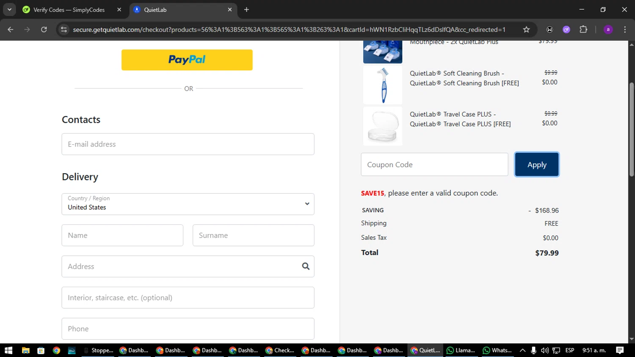Screen dimensions: 635x357
Task: Click the scrollbar up arrow
Action: [x=632, y=44]
